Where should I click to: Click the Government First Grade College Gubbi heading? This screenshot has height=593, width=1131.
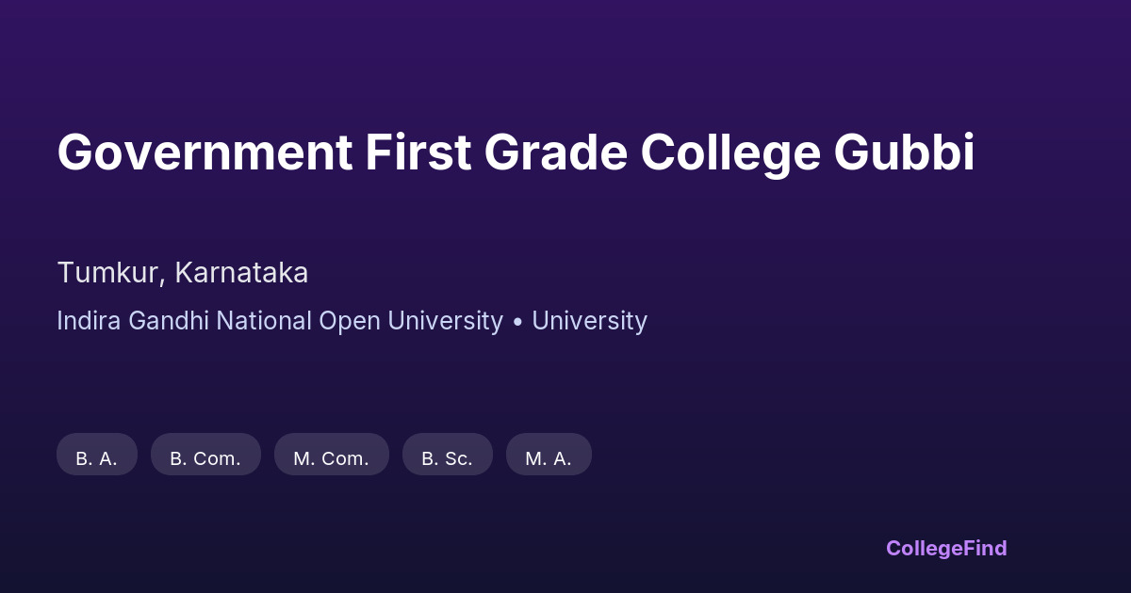pyautogui.click(x=516, y=152)
